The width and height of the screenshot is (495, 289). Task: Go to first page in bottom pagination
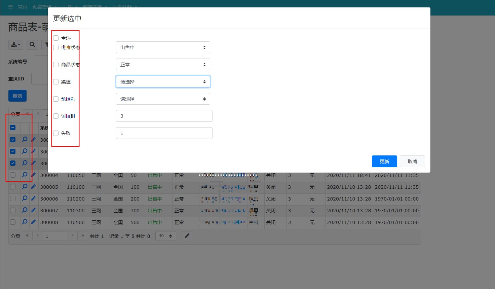(x=27, y=236)
